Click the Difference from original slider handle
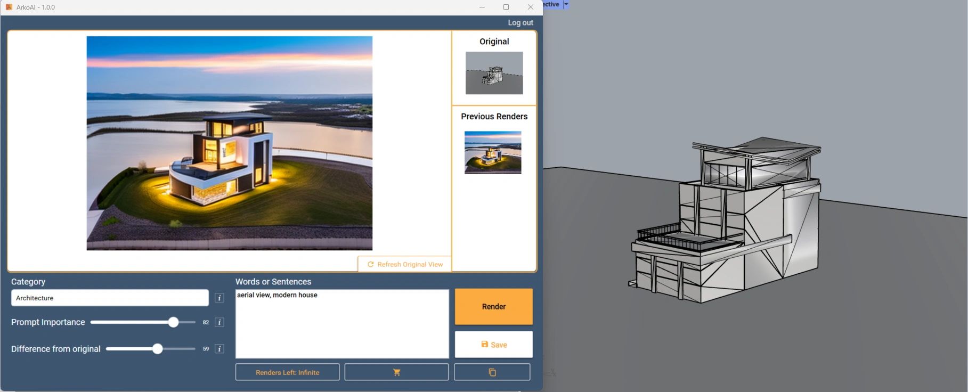Screen dimensions: 968x392 click(x=157, y=349)
